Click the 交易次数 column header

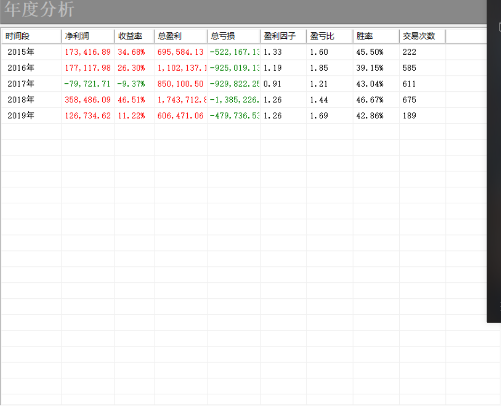pos(423,36)
